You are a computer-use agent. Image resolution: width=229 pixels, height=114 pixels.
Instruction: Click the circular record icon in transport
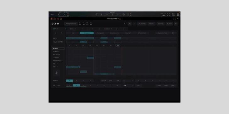pyautogui.click(x=68, y=14)
